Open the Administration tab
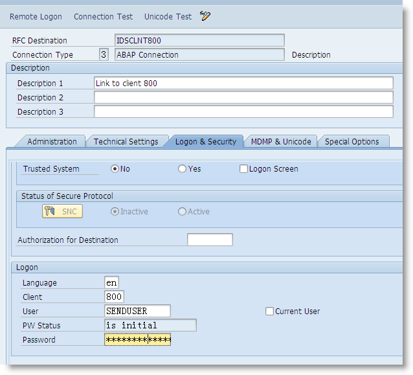Viewport: 413px width, 375px height. [x=52, y=141]
